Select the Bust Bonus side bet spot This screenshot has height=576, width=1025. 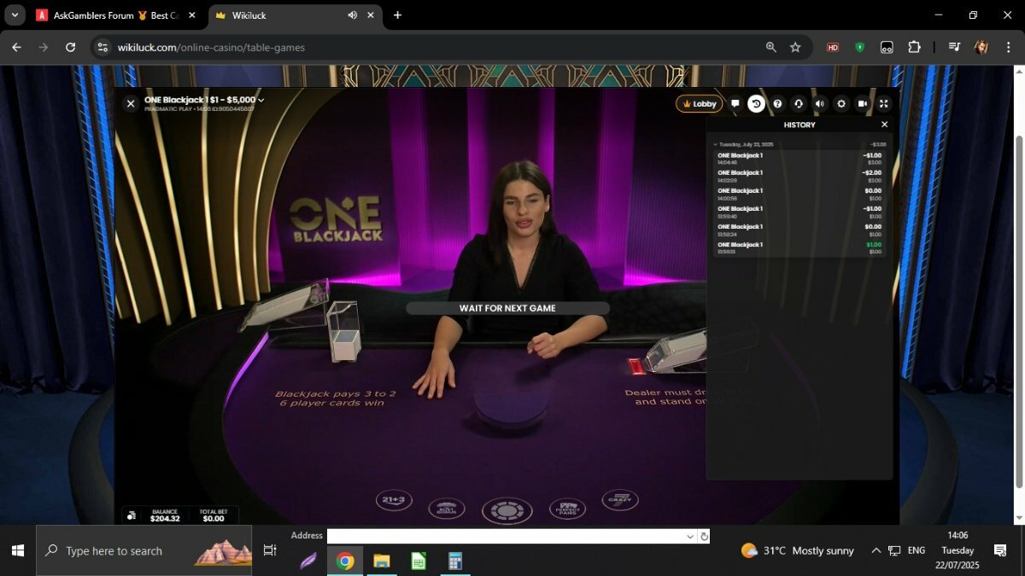pyautogui.click(x=447, y=509)
